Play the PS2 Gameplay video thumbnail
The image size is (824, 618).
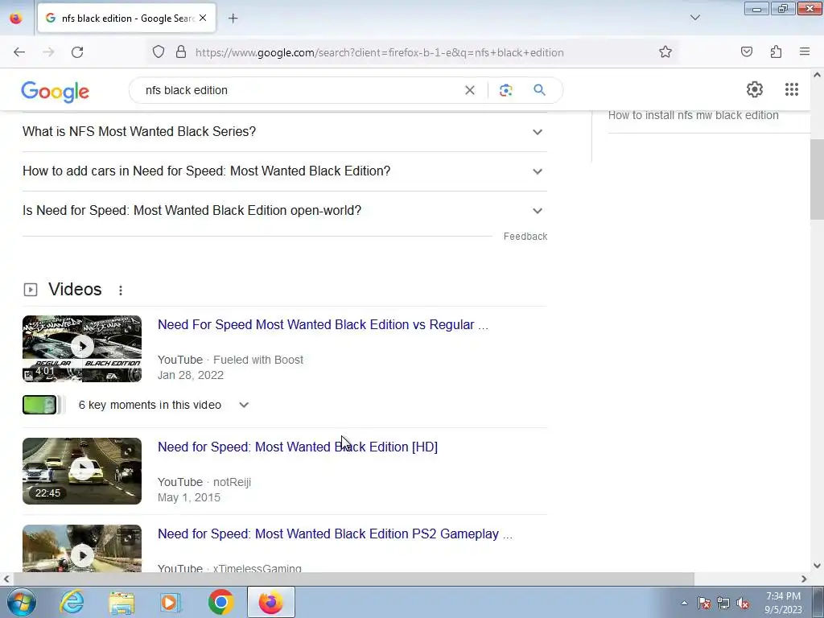click(82, 548)
